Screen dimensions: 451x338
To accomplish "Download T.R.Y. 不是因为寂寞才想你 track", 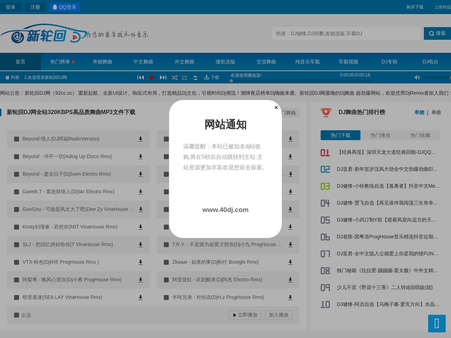I will point(290,245).
